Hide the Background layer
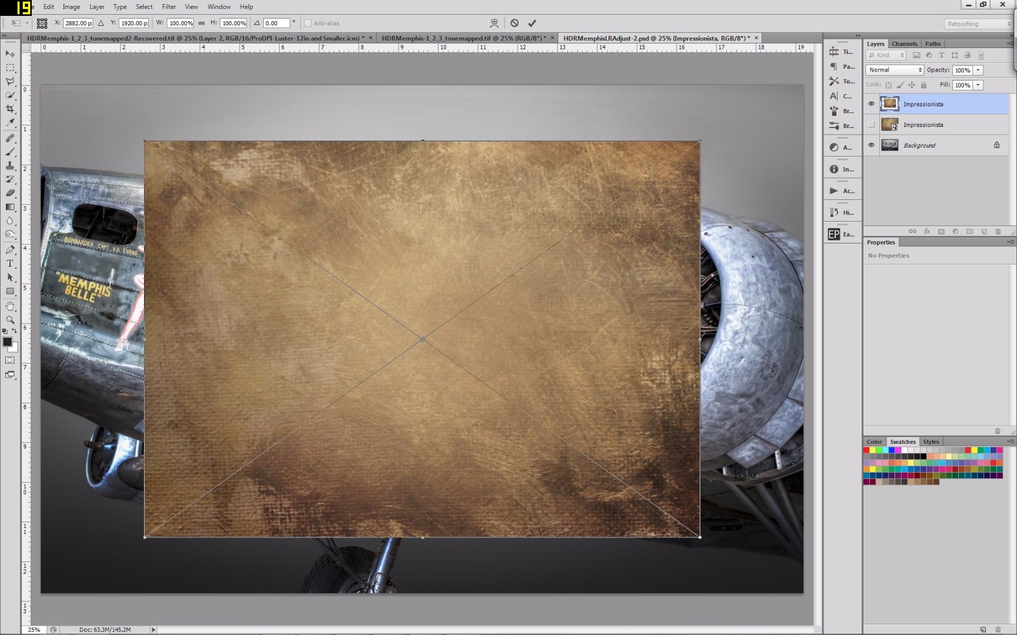The image size is (1017, 635). pos(872,145)
